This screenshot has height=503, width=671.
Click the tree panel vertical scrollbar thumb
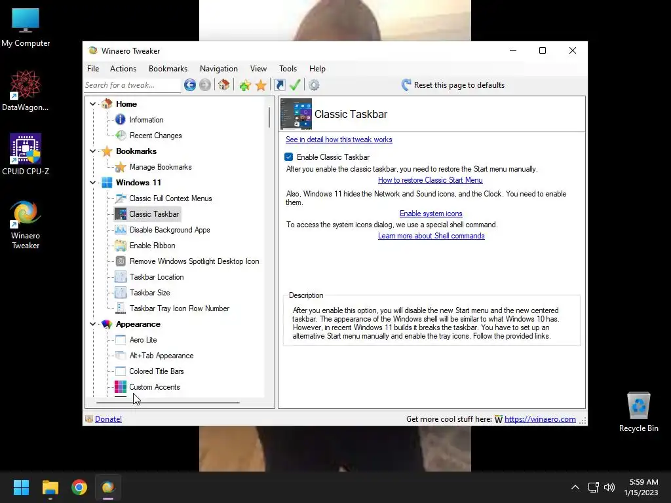(269, 117)
